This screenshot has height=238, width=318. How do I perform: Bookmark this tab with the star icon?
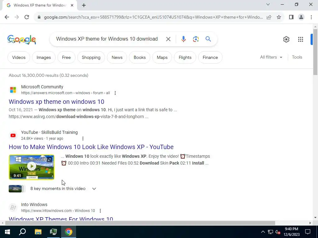(x=279, y=17)
